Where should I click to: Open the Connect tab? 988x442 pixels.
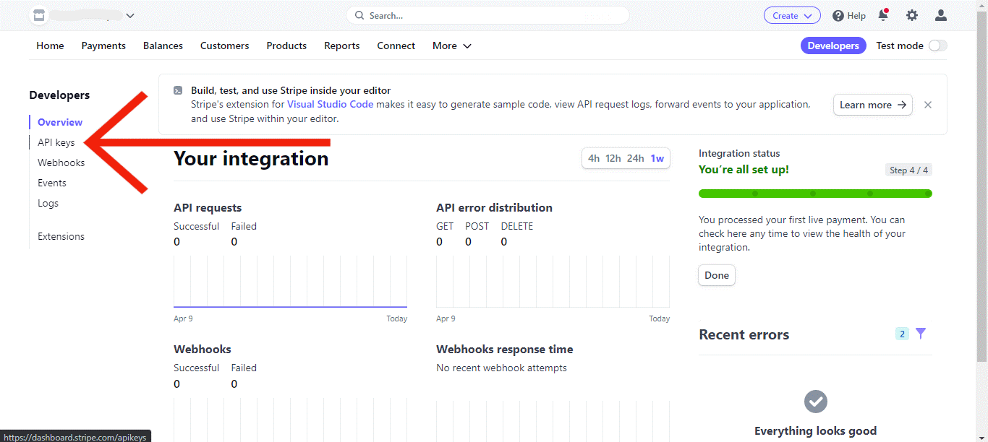(x=396, y=45)
